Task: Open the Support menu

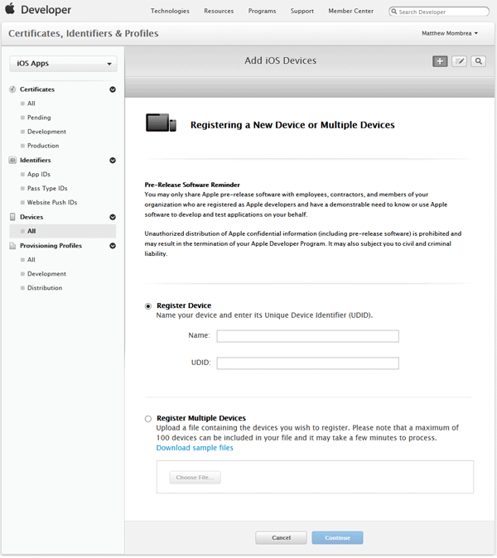Action: coord(302,11)
